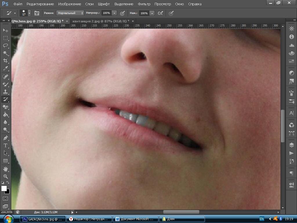Screen dimensions: 297x223
Task: Select the Rectangular Marquee tool
Action: [x=6, y=38]
